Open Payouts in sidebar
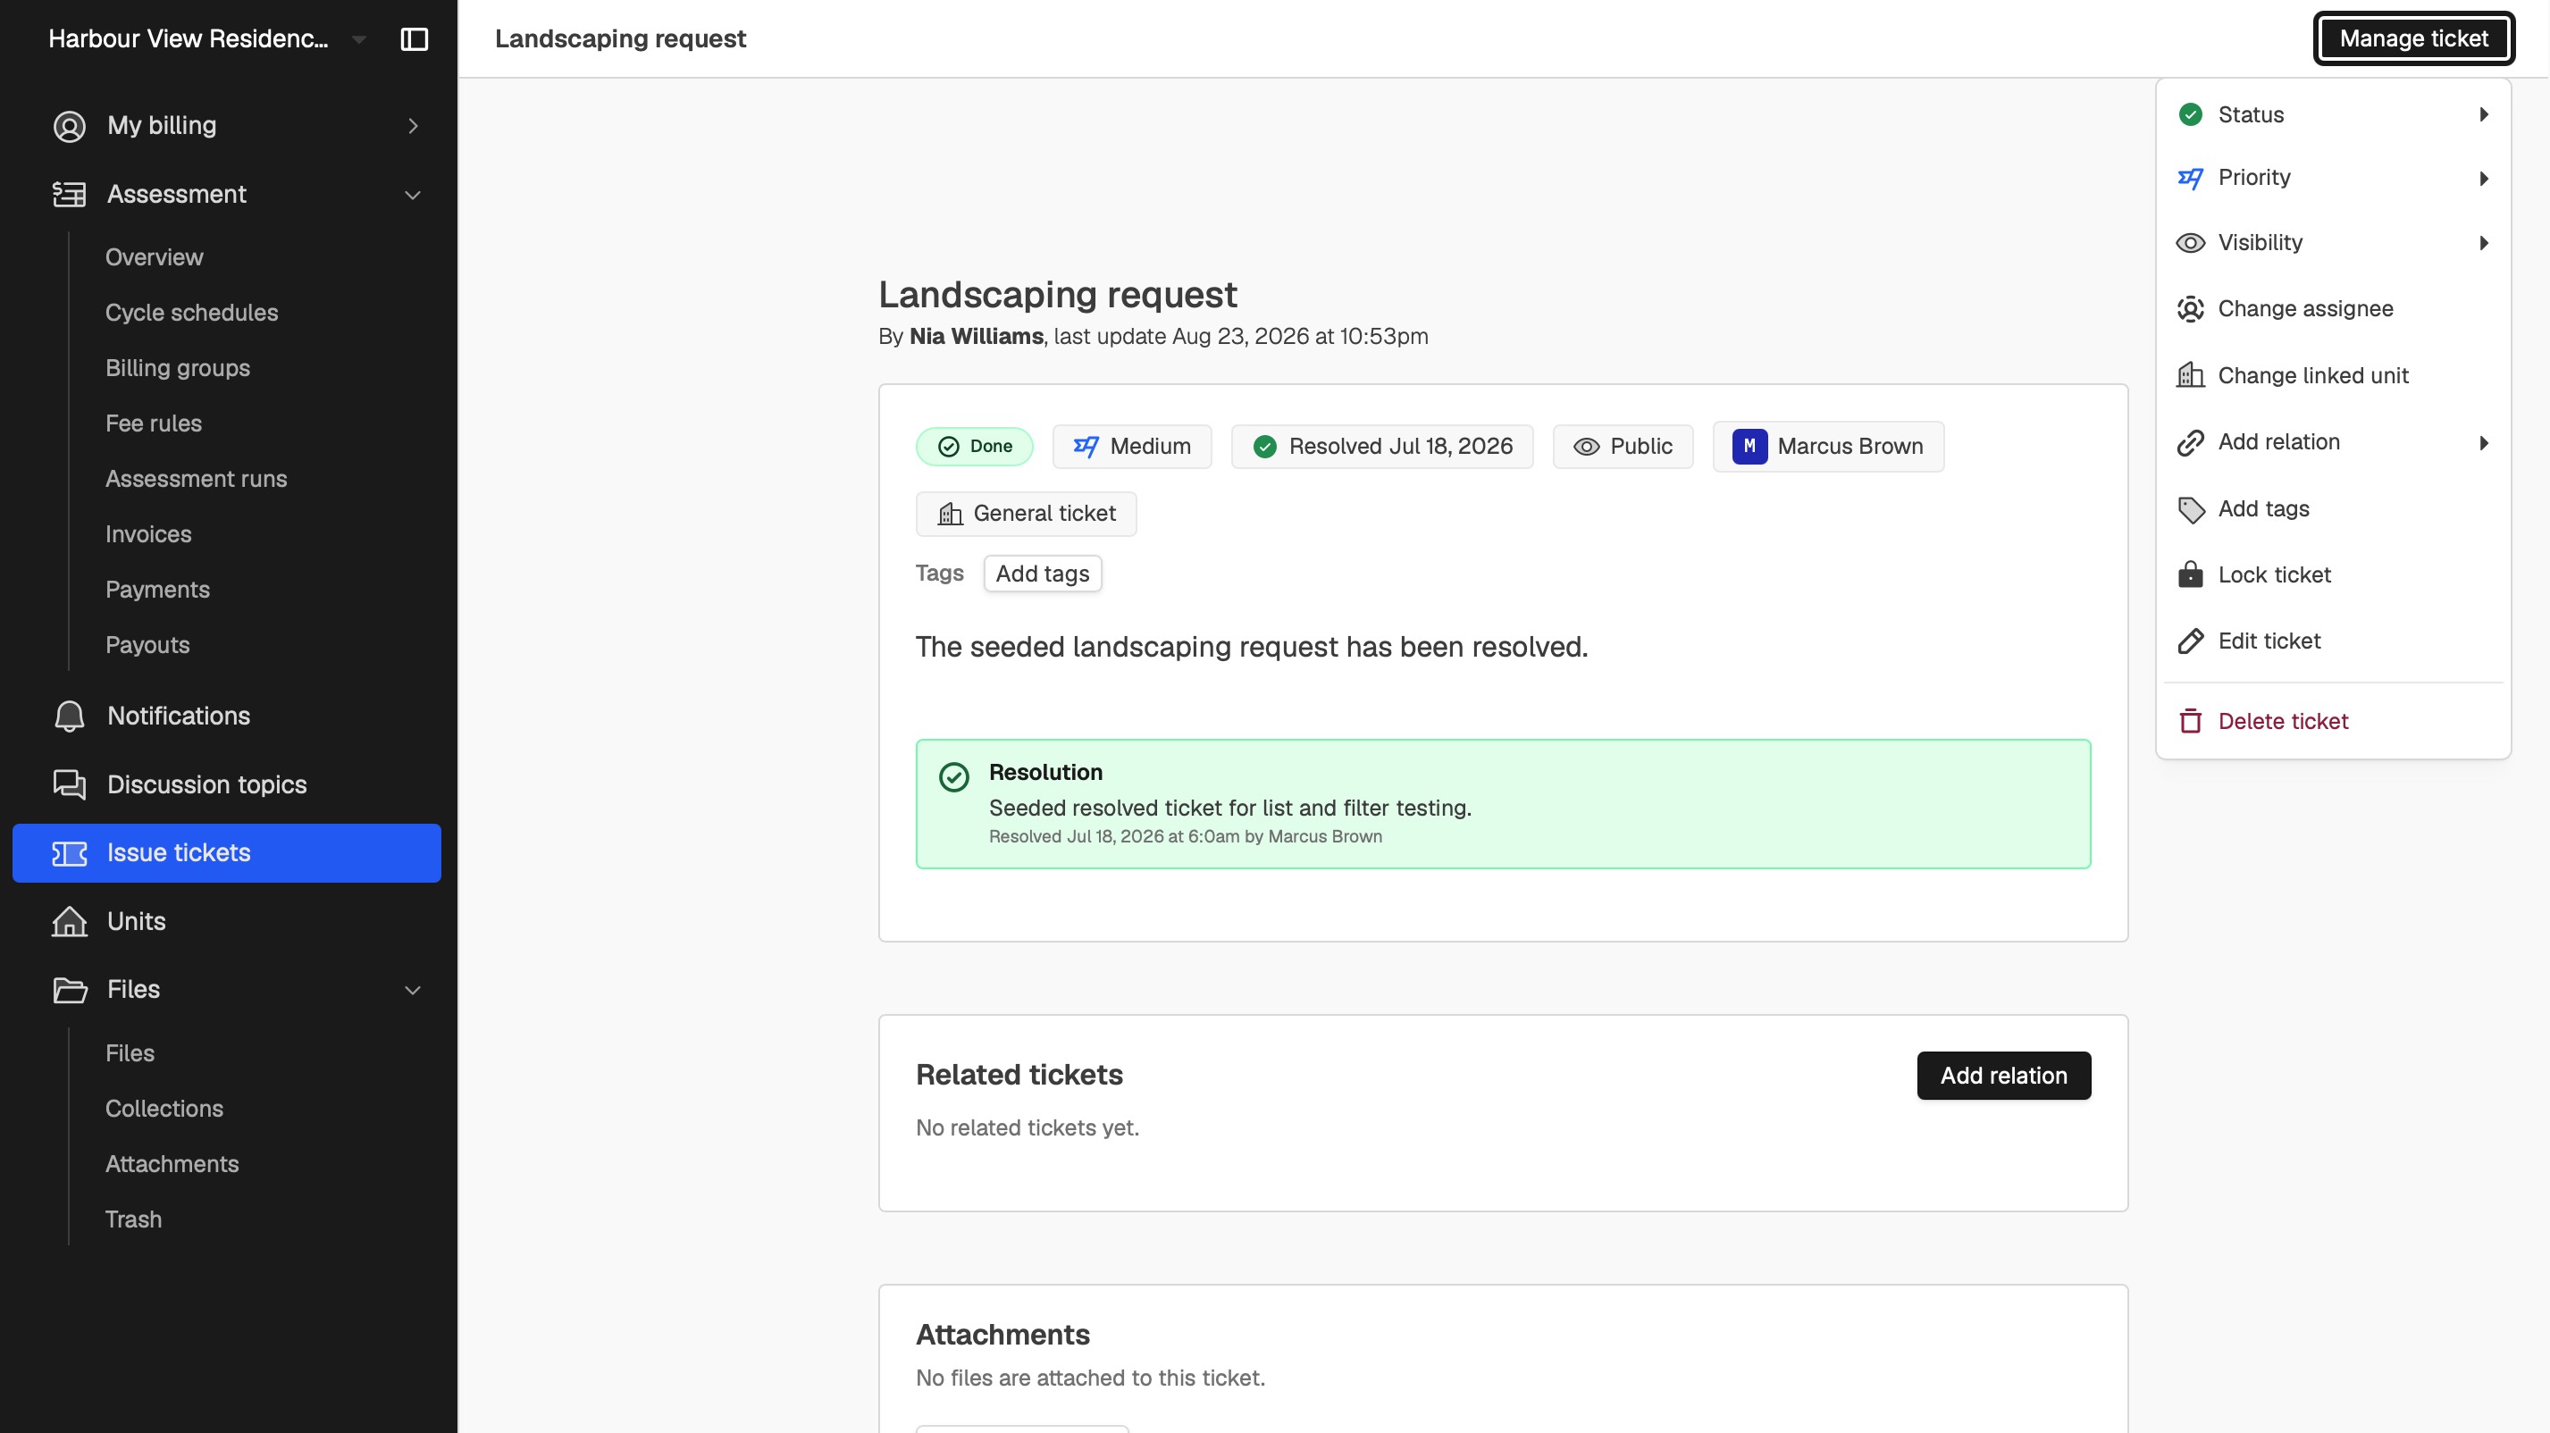 click(147, 645)
